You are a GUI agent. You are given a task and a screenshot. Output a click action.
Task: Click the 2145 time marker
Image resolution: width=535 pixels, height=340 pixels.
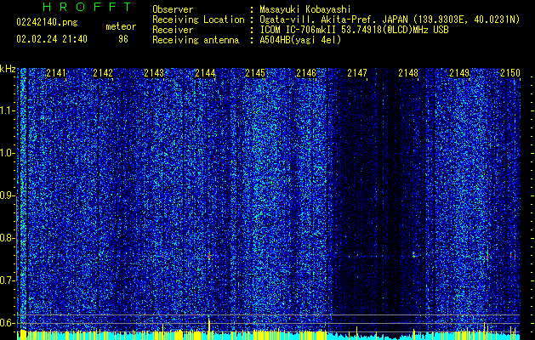click(x=255, y=73)
